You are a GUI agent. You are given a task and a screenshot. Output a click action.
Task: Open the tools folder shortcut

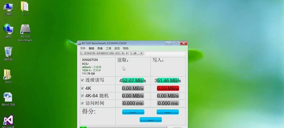click(x=8, y=76)
